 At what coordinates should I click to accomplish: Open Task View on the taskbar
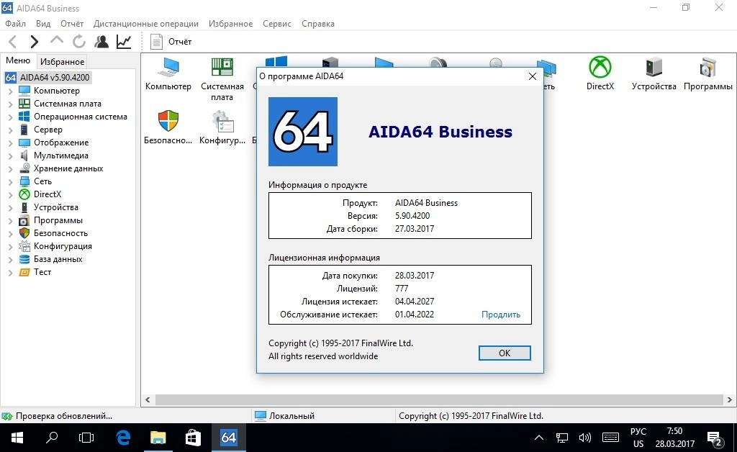[86, 438]
